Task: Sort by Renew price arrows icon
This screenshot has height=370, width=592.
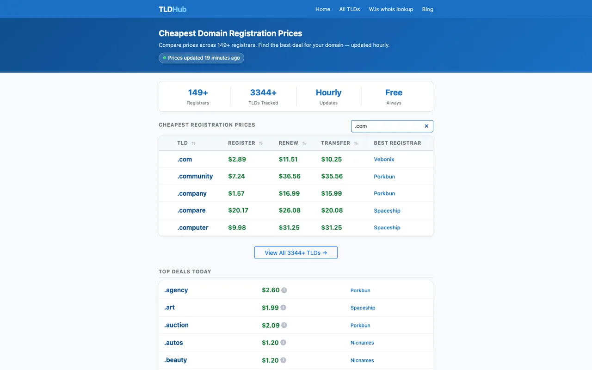Action: click(x=304, y=143)
